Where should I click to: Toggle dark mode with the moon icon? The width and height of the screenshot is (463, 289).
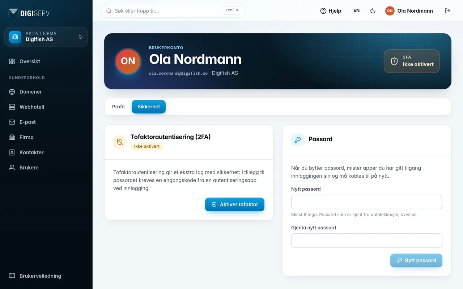(x=373, y=11)
